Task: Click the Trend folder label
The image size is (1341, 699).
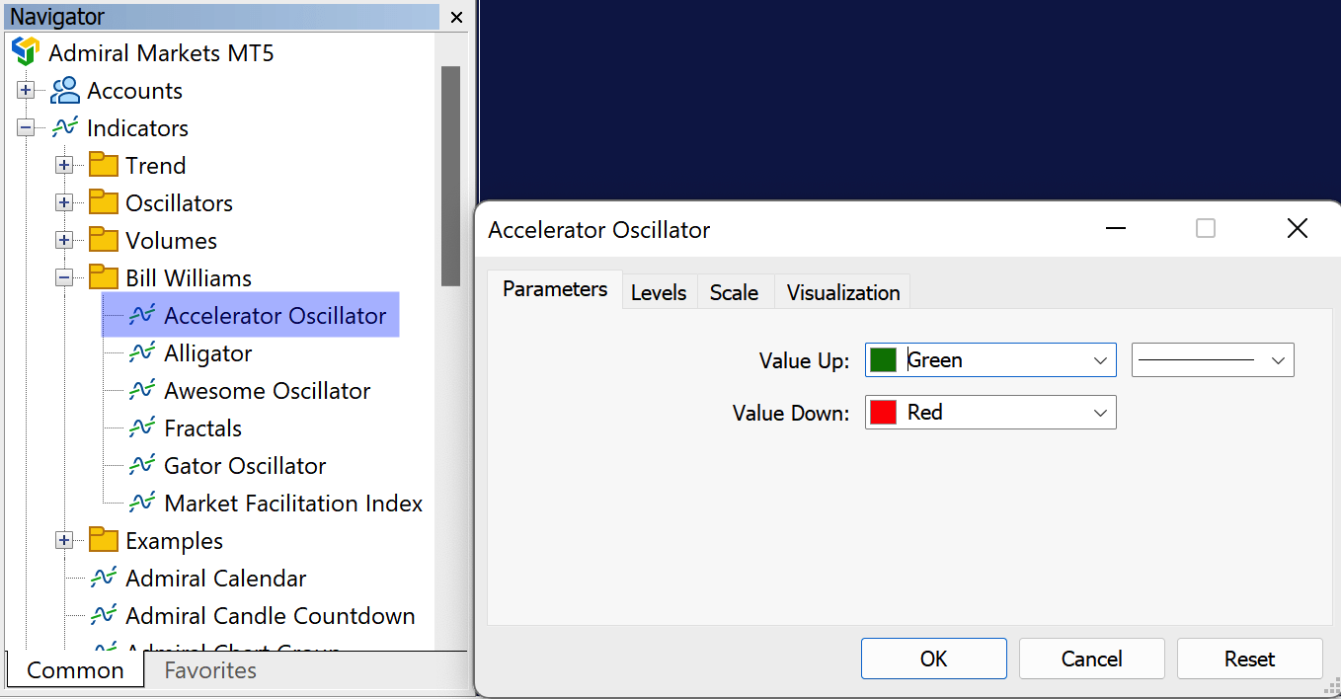Action: pyautogui.click(x=155, y=166)
